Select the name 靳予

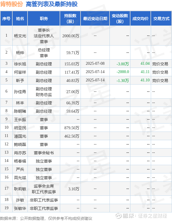coord(20,81)
